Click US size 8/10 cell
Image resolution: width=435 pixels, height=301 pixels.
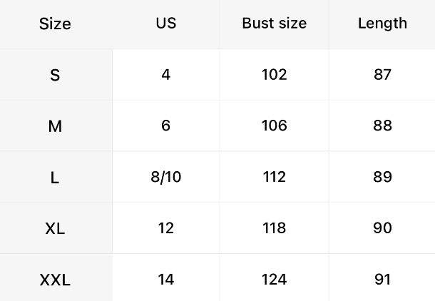click(165, 177)
